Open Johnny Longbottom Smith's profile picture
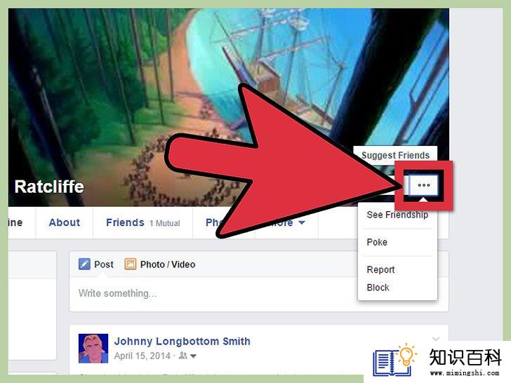Viewport: 511px width, 383px height. click(x=93, y=348)
